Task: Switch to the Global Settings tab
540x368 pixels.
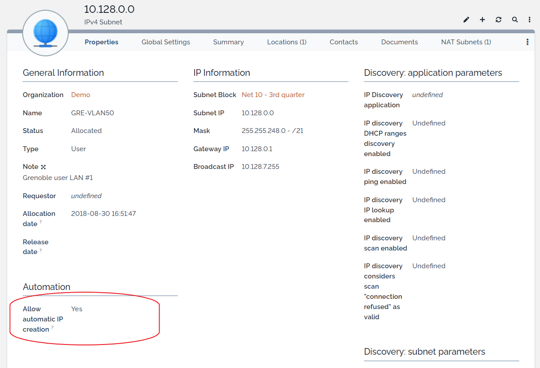Action: 165,42
